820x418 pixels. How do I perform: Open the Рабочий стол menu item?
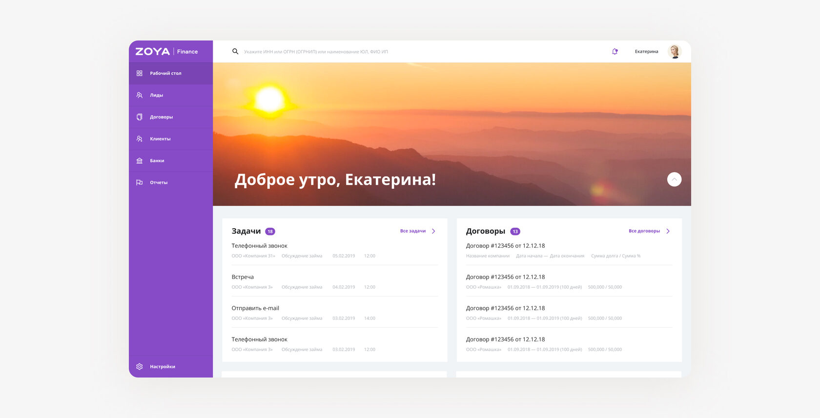pos(171,73)
